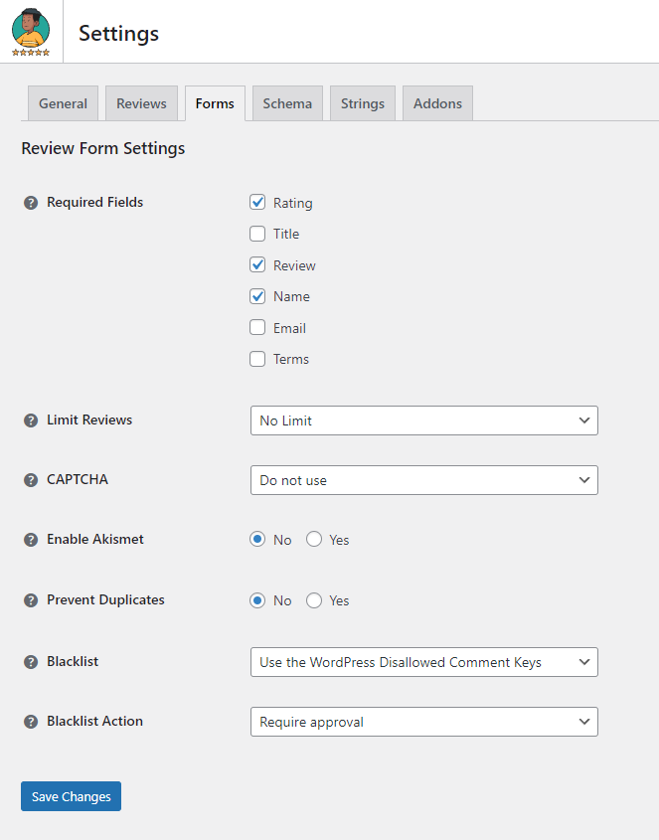This screenshot has height=840, width=659.
Task: Click the Settings page title
Action: [119, 33]
